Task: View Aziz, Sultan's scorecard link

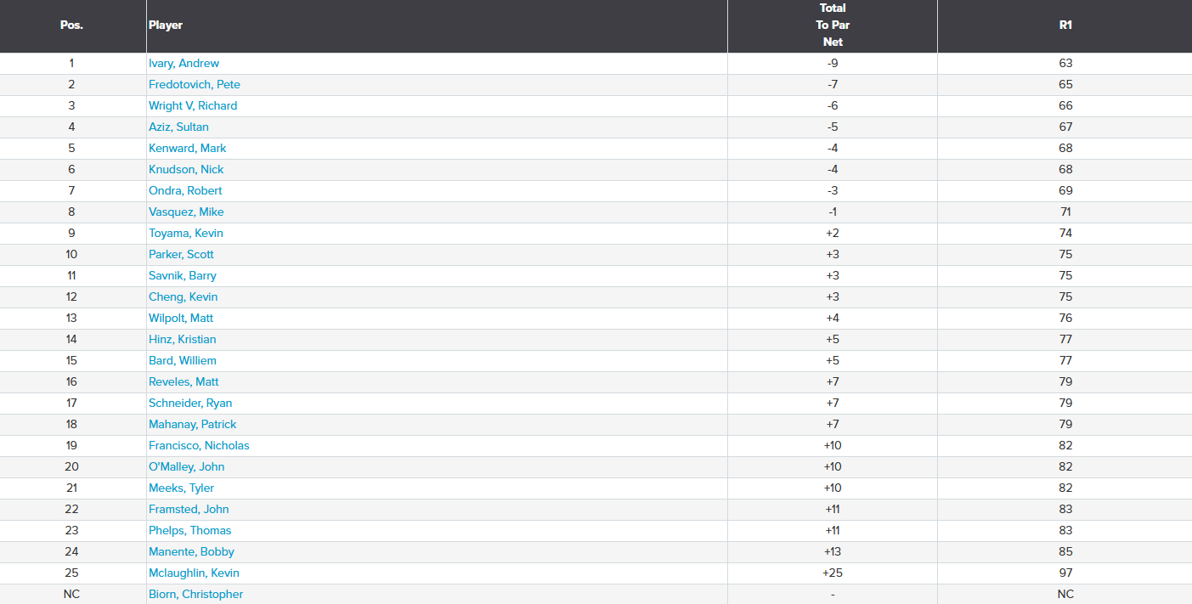Action: coord(178,127)
